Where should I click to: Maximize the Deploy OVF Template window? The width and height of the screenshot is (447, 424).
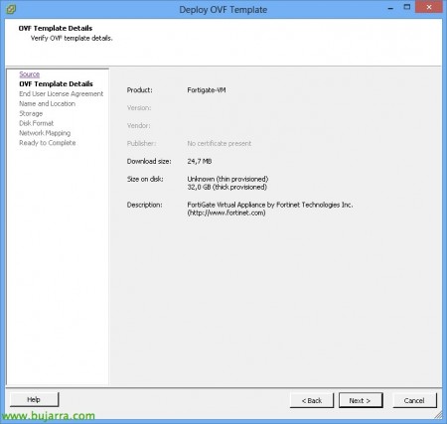coord(407,7)
